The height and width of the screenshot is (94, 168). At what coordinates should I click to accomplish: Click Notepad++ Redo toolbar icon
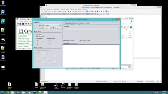click(x=66, y=11)
